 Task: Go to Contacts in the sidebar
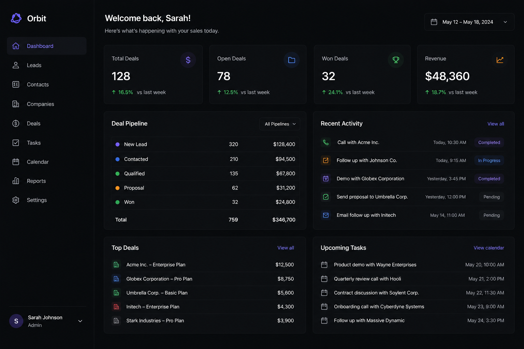47,85
